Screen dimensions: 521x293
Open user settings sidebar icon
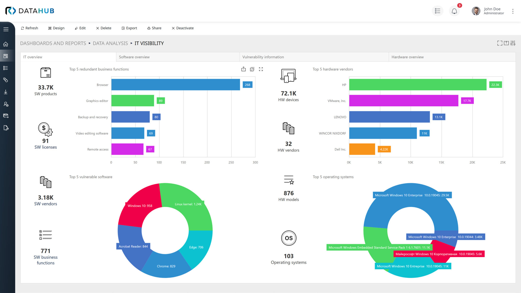coord(6,104)
